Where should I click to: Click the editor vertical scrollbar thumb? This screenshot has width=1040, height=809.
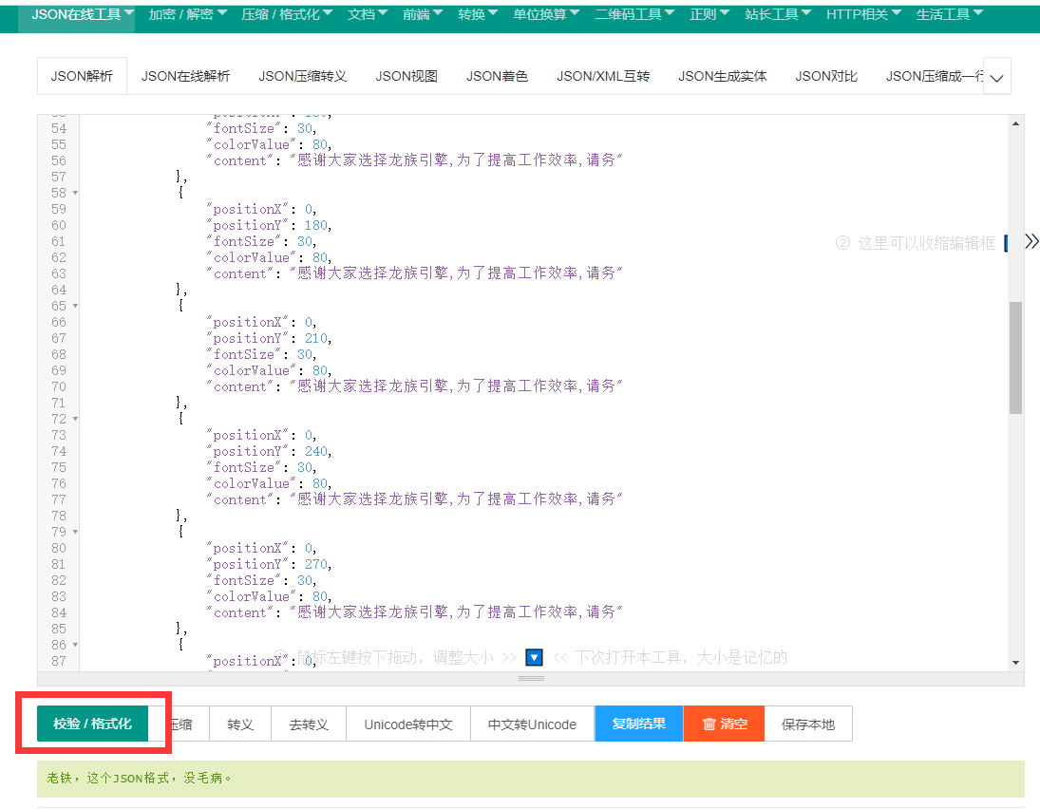[x=1015, y=357]
